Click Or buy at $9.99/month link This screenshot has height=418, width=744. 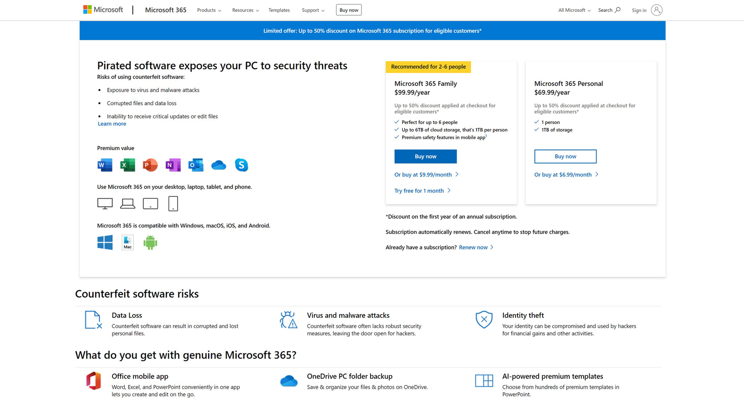pyautogui.click(x=426, y=175)
